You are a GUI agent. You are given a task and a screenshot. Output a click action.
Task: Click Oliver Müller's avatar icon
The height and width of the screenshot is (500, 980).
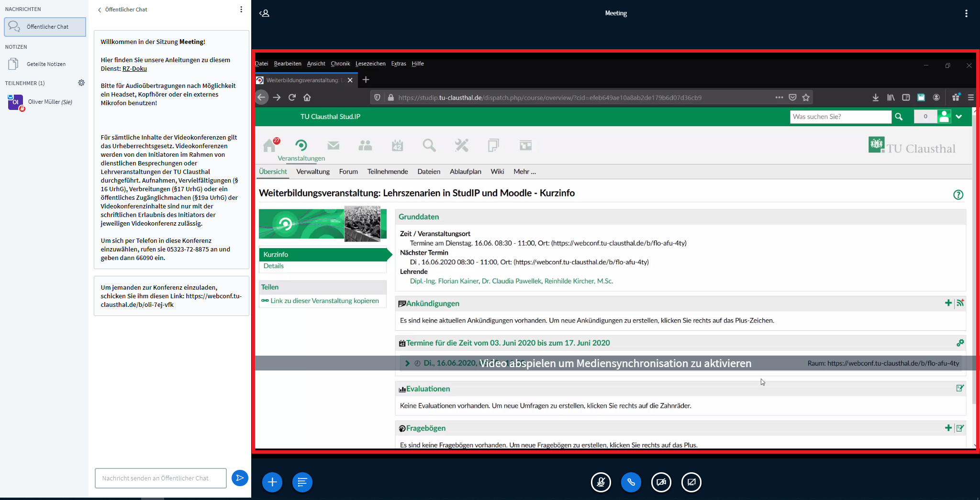click(x=15, y=102)
